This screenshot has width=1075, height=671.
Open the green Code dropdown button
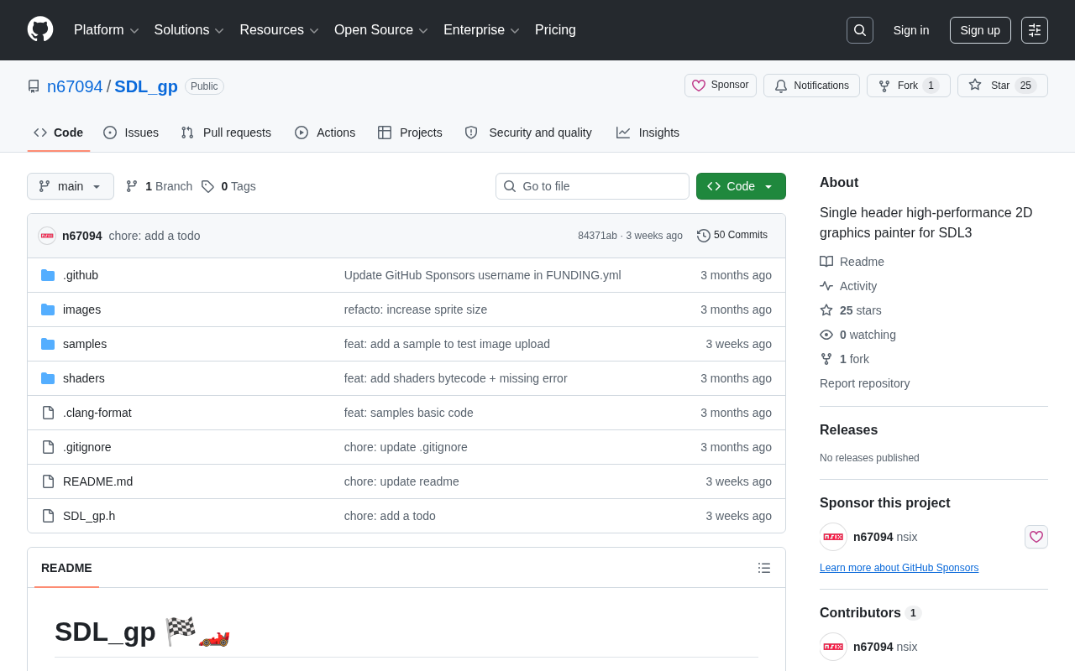tap(741, 186)
